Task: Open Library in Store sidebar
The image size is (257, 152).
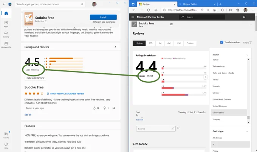Action: 6,135
